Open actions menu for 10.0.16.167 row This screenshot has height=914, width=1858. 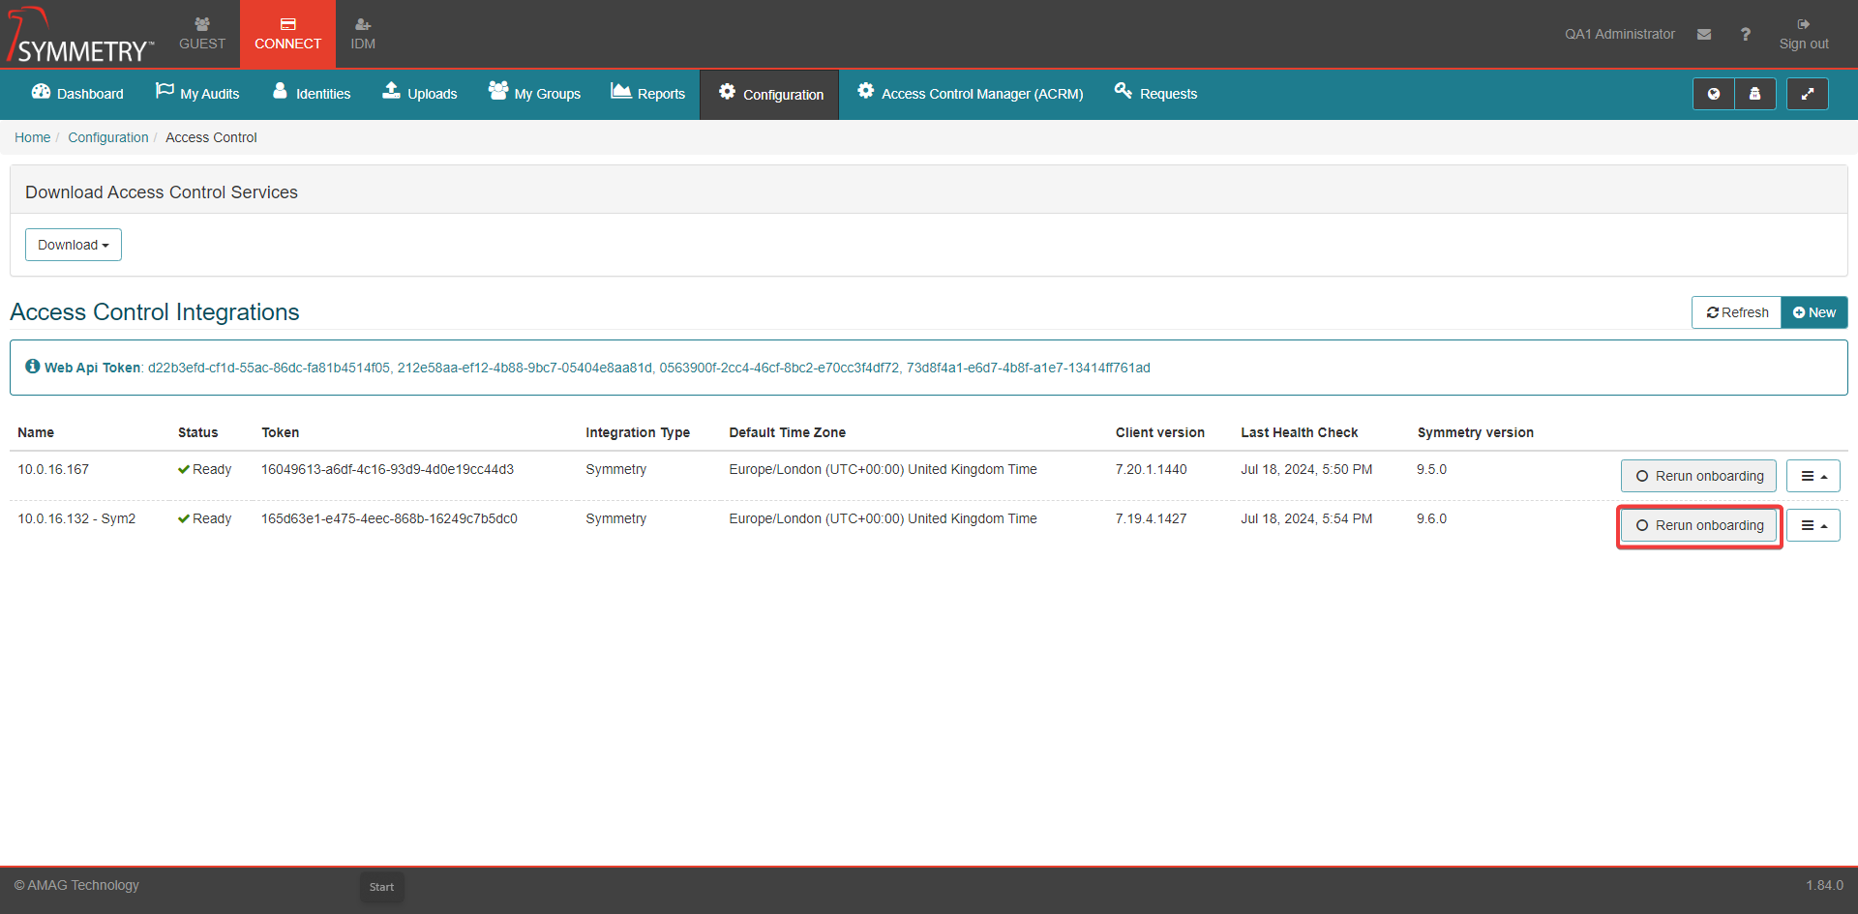coord(1813,476)
